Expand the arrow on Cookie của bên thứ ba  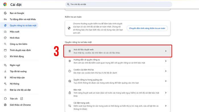tap(166, 71)
